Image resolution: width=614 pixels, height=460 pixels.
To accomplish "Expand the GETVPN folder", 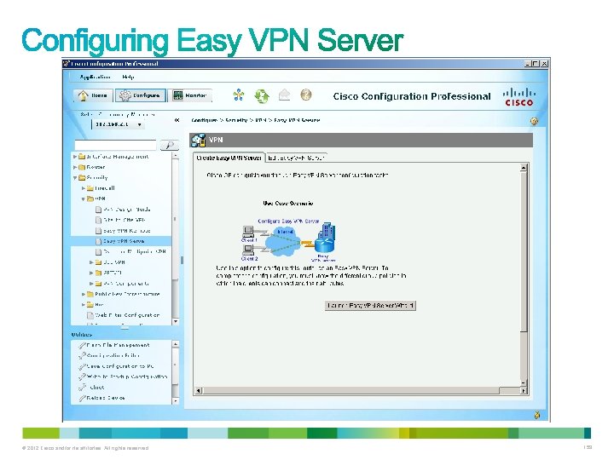I will point(91,273).
